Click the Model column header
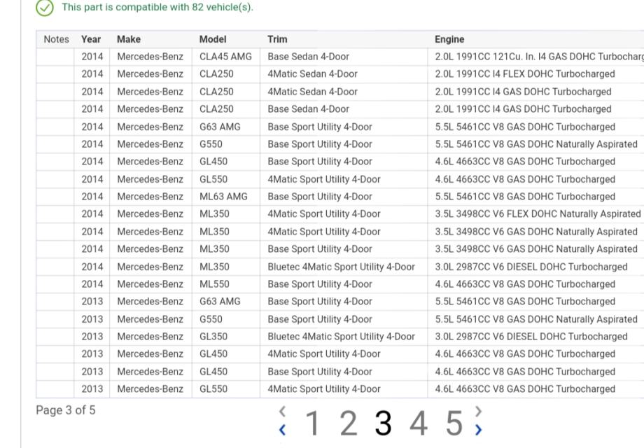 click(x=213, y=39)
